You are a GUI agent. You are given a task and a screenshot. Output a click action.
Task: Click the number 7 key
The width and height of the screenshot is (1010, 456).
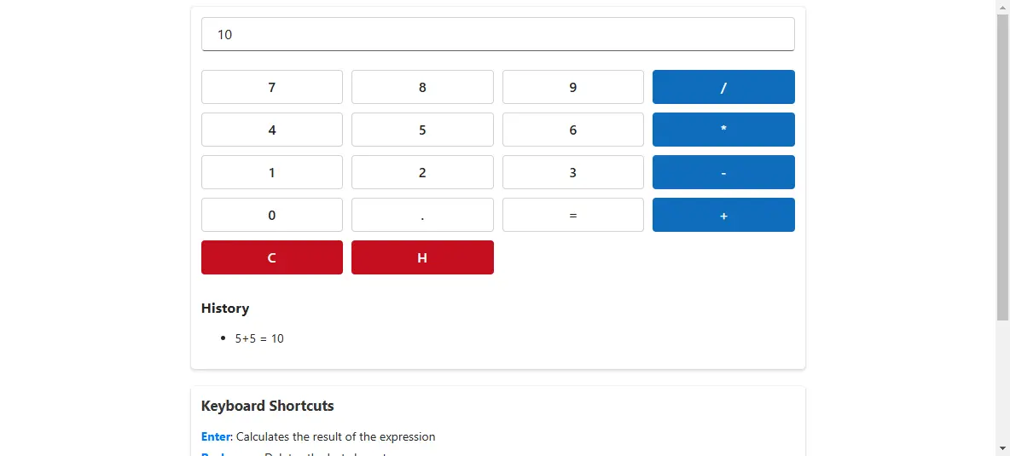click(x=272, y=87)
